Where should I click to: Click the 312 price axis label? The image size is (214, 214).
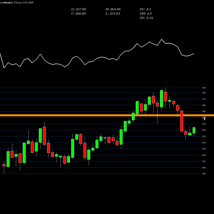tap(204, 99)
